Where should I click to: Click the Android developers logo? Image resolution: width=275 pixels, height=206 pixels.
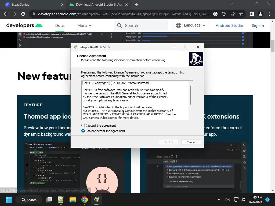24,25
